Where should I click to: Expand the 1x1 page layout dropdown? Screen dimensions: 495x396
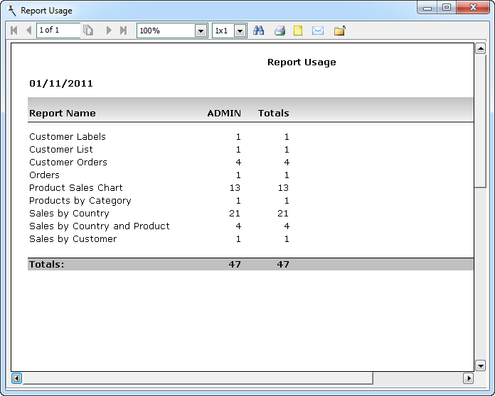[x=240, y=31]
